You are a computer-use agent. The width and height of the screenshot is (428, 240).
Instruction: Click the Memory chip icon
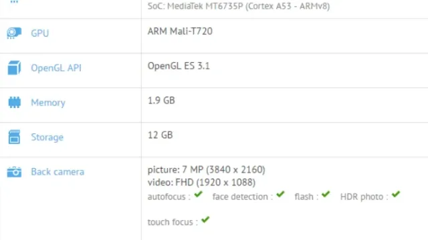[x=15, y=102]
